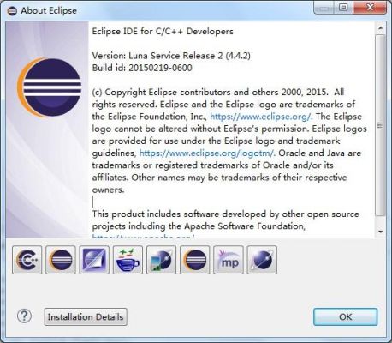Open the eclipse.org/logotm/ link
The image size is (392, 343).
point(207,153)
